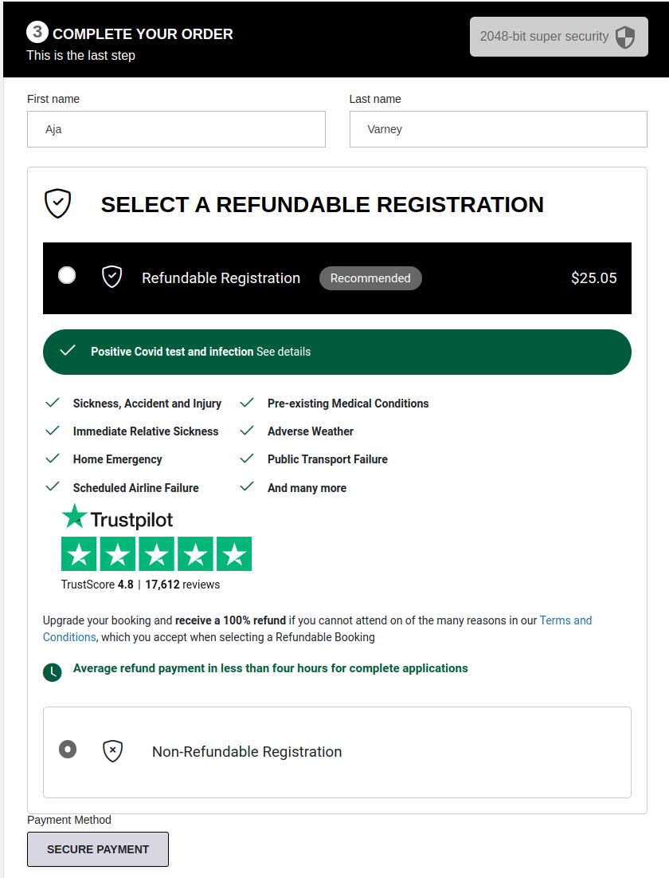Click the Recommended badge

(x=370, y=278)
